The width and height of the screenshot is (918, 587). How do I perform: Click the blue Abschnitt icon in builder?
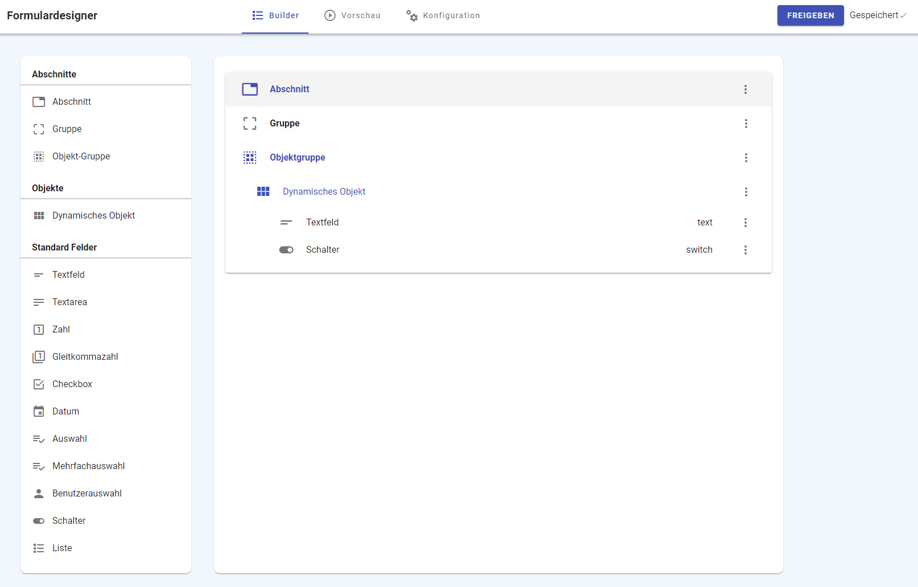(x=250, y=89)
